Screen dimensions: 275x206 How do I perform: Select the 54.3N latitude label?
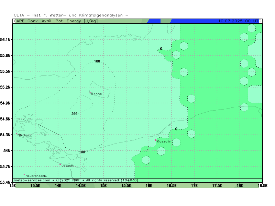[x=5, y=135]
